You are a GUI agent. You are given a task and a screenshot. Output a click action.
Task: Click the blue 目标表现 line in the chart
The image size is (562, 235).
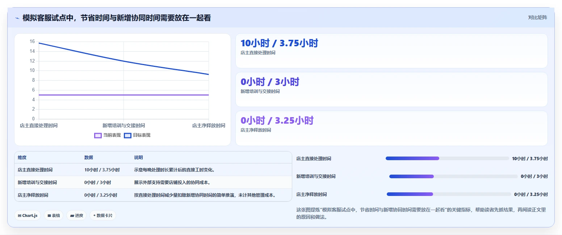(x=123, y=61)
